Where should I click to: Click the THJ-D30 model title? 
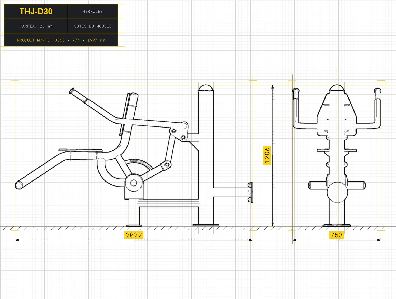pos(36,12)
